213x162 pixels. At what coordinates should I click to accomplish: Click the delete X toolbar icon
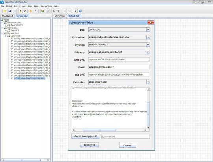25,11
